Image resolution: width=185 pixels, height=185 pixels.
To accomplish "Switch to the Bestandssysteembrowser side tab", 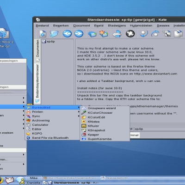I will (x=37, y=83).
